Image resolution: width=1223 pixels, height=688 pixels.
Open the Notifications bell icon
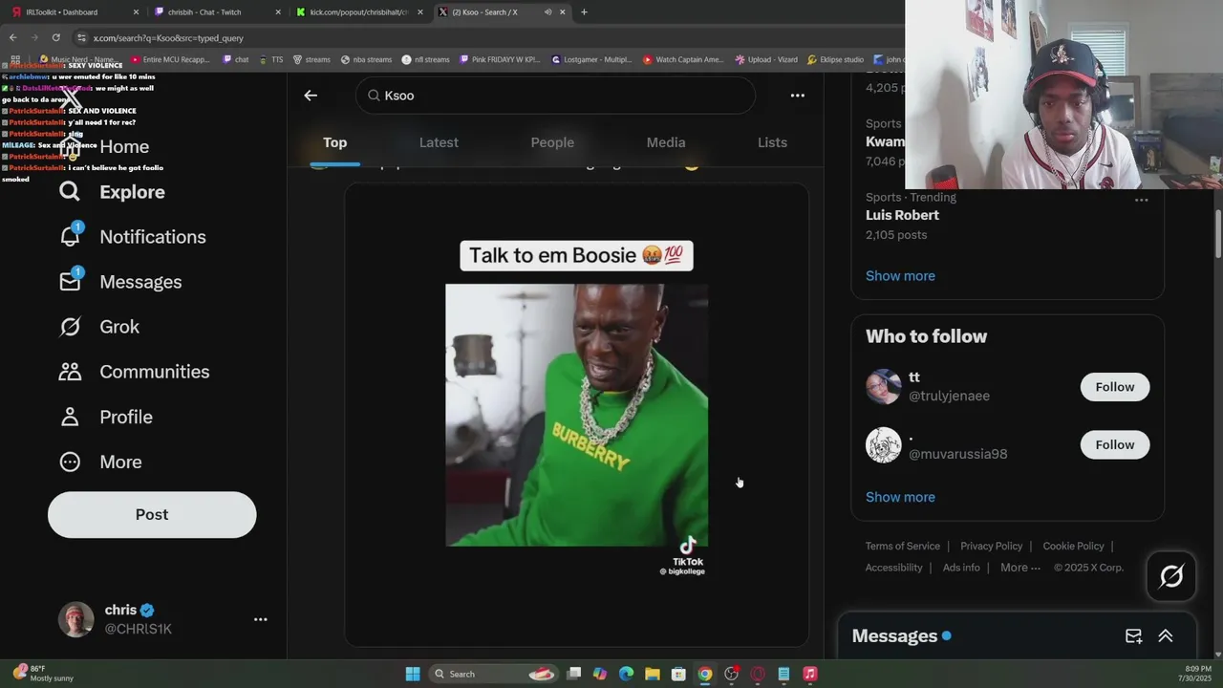pos(70,237)
